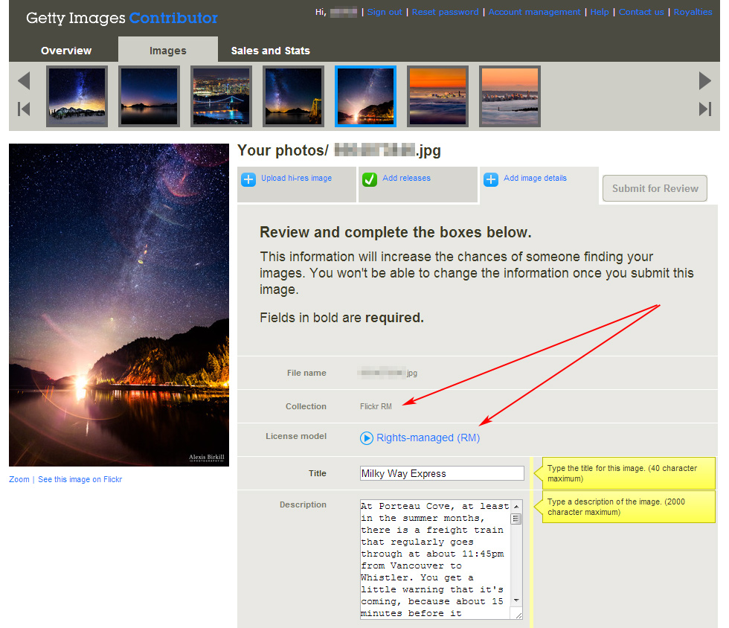
Task: Click the description hint tooltip text
Action: [x=616, y=507]
